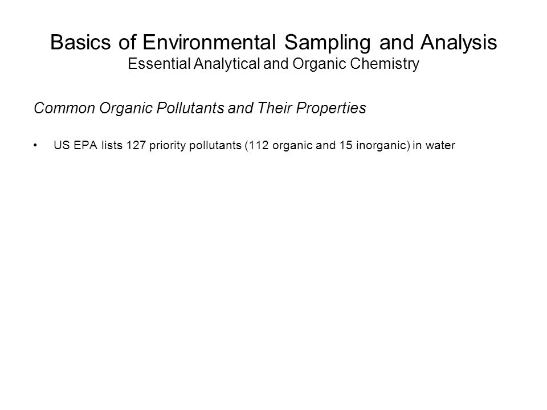Select the word "Properties" in the italic heading
This screenshot has width=547, height=410.
(331, 108)
